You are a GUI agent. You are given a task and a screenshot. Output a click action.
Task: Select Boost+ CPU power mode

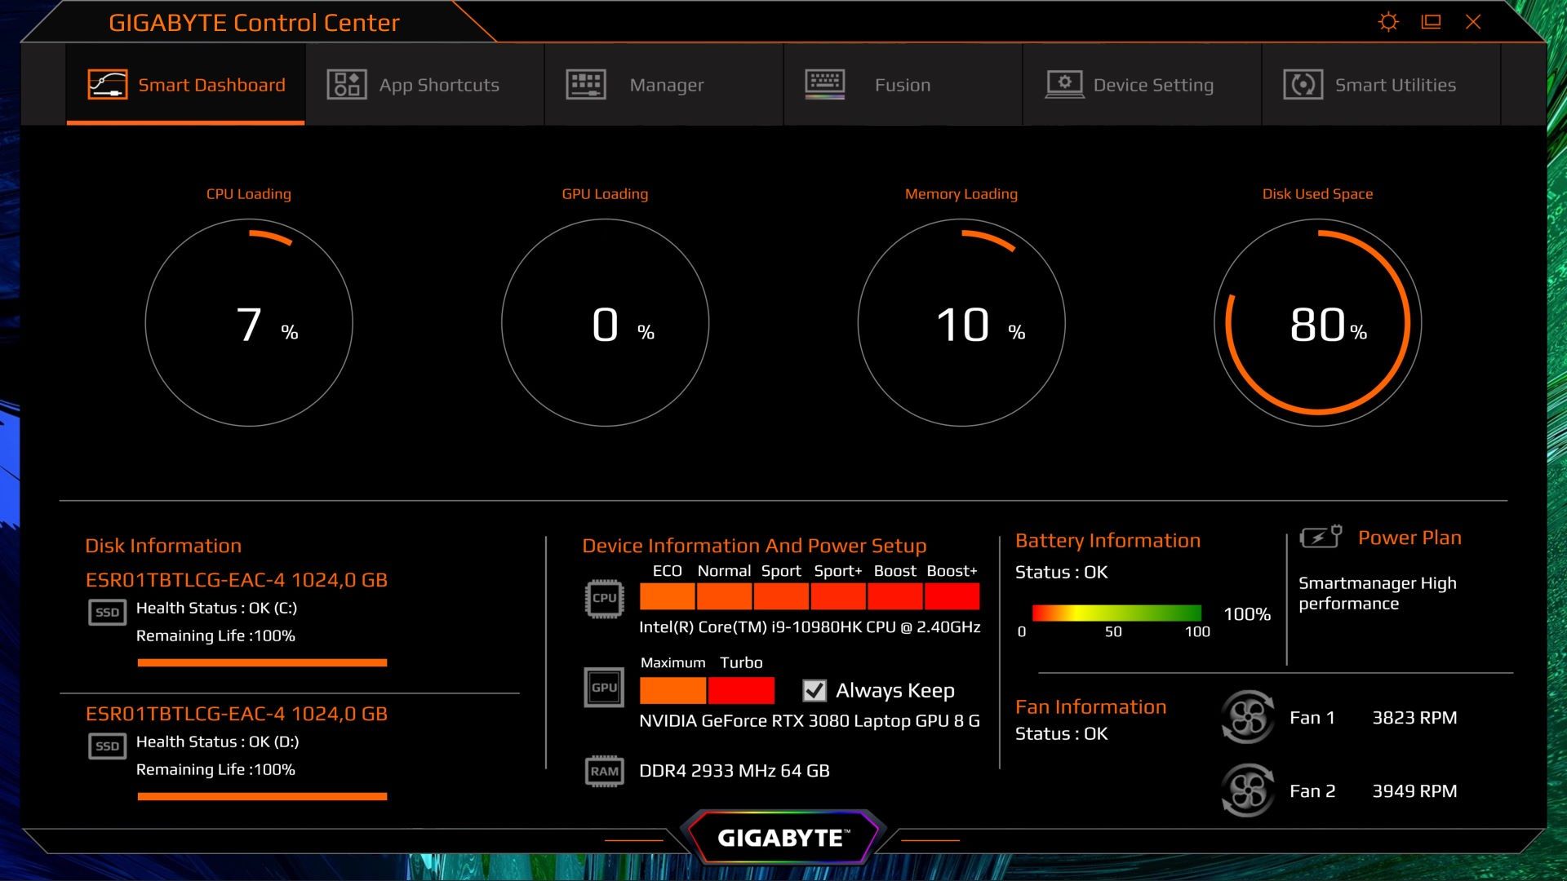click(x=952, y=596)
